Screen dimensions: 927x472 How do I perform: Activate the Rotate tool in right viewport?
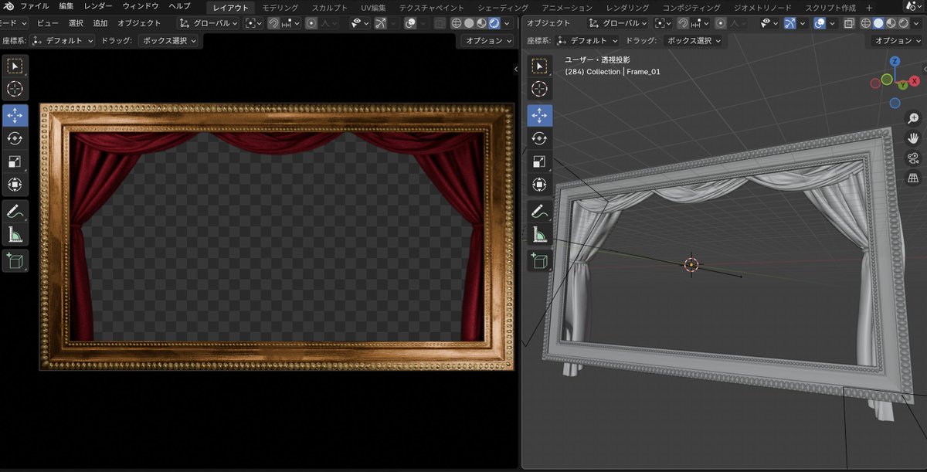[539, 138]
